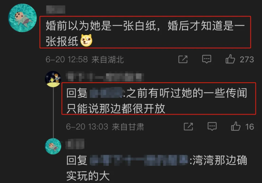Select reply text 只能说那边都很开放

[x=116, y=109]
